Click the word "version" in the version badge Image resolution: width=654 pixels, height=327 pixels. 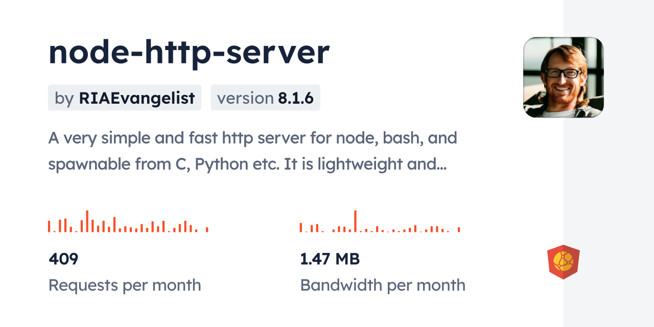click(245, 98)
